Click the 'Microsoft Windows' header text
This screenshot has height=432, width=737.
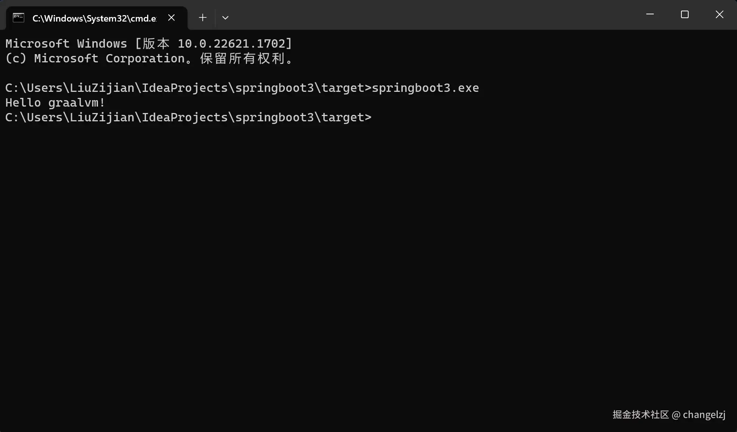pos(66,43)
